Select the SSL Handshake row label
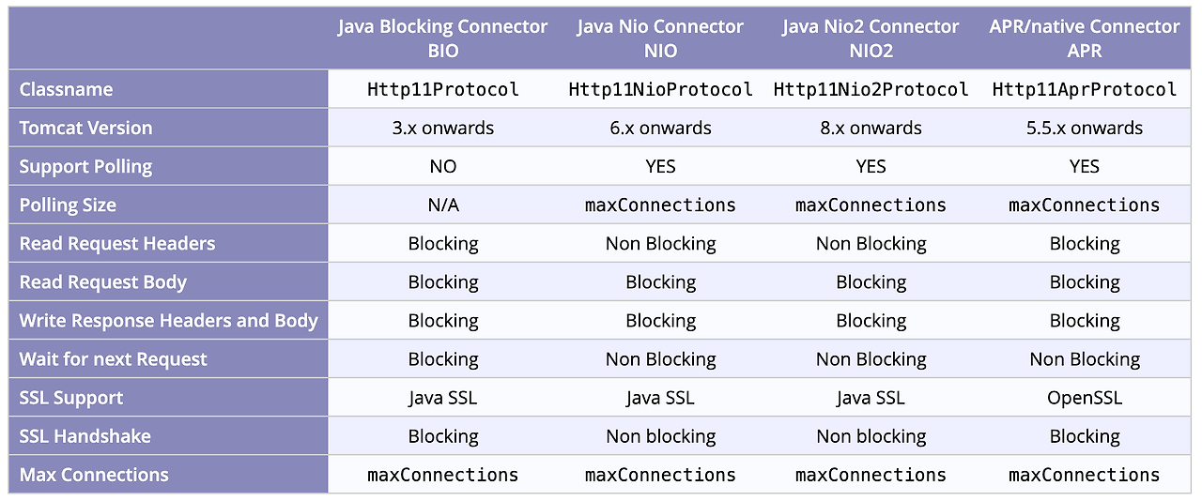Screen dimensions: 1202x501 pyautogui.click(x=85, y=436)
